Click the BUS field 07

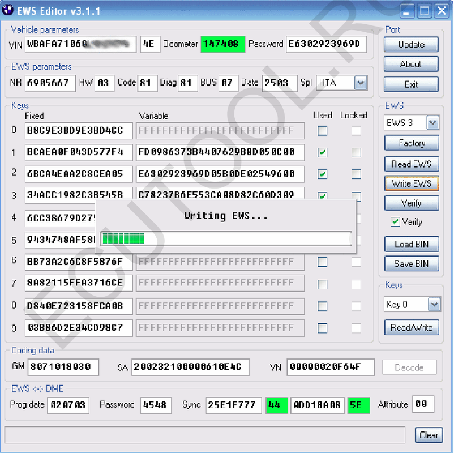click(x=229, y=83)
